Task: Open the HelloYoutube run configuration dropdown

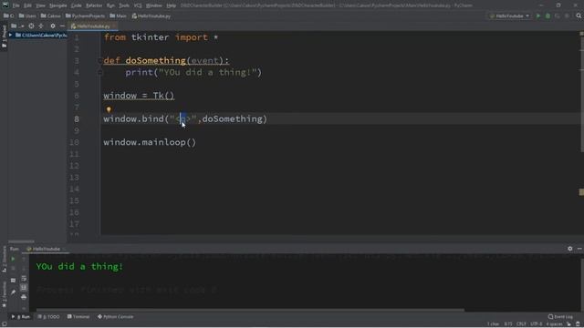Action: (509, 16)
